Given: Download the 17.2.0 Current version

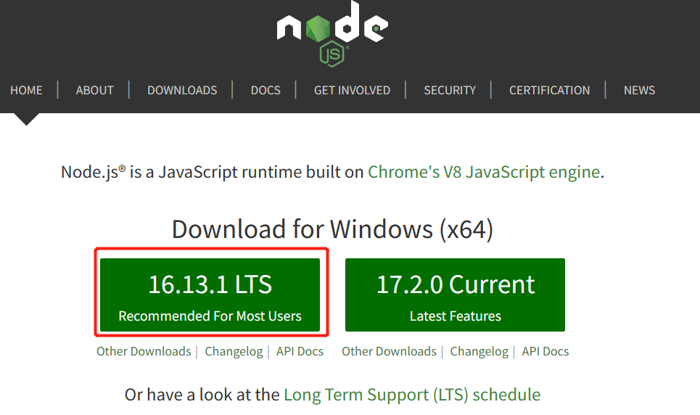Looking at the screenshot, I should point(455,295).
